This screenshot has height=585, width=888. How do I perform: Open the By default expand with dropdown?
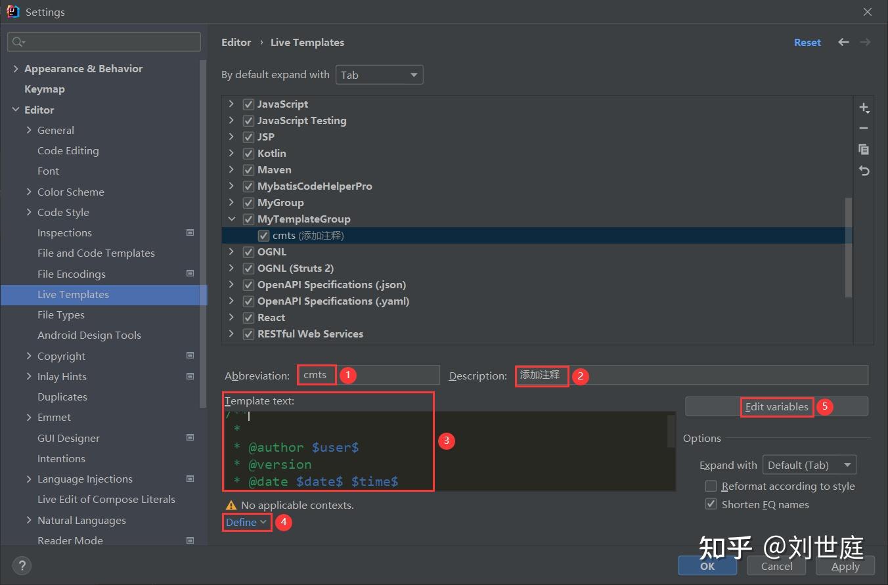point(379,75)
